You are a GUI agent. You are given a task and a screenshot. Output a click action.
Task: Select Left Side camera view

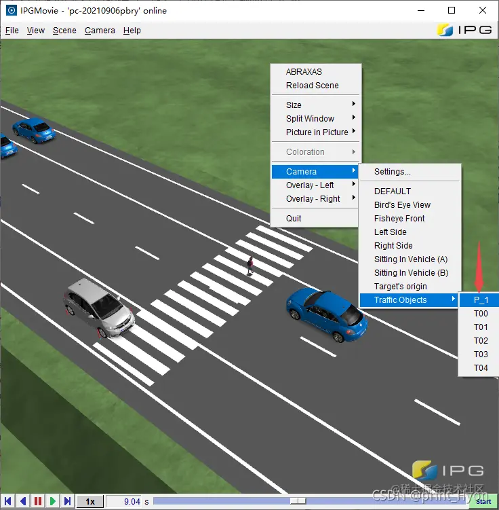(x=410, y=232)
